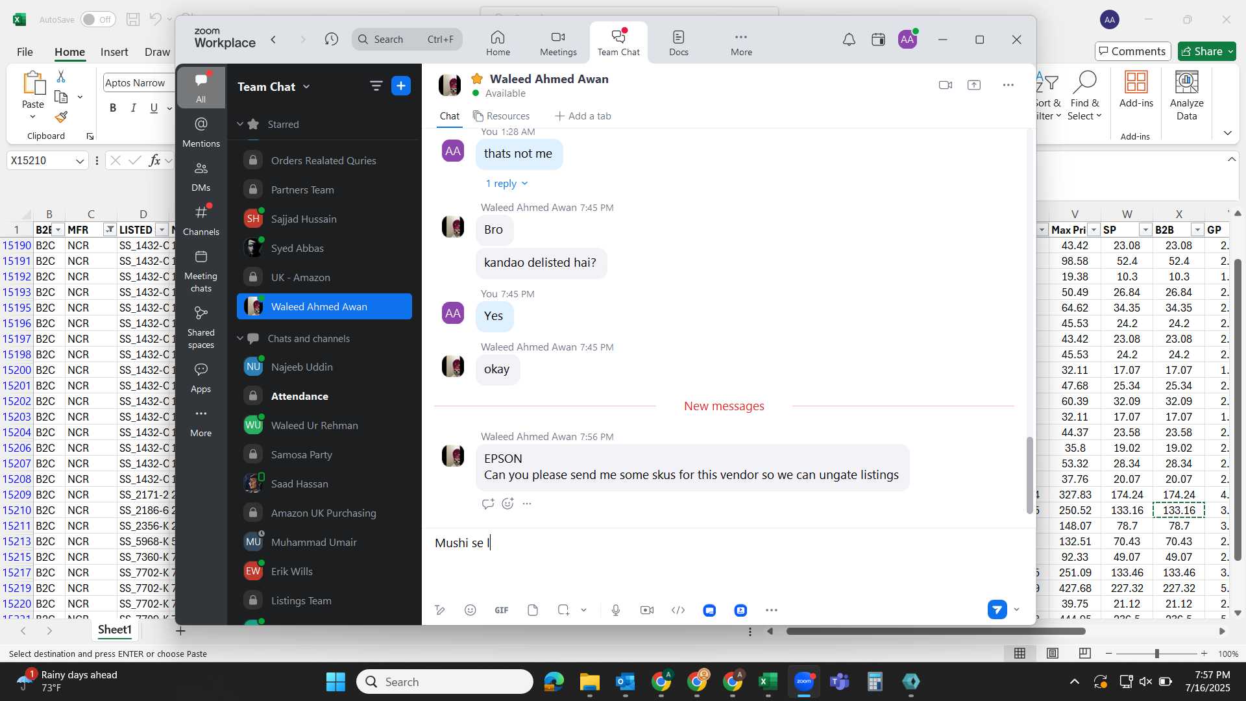Switch to Excel Page Layout view
Image resolution: width=1246 pixels, height=701 pixels.
(x=1053, y=654)
